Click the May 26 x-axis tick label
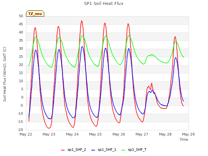This screenshot has width=208, height=156. click(x=119, y=134)
